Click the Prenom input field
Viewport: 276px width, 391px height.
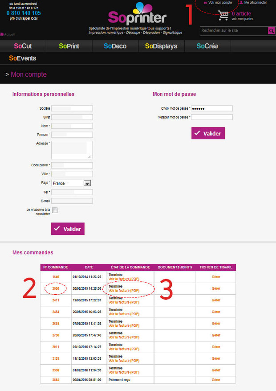pyautogui.click(x=72, y=135)
